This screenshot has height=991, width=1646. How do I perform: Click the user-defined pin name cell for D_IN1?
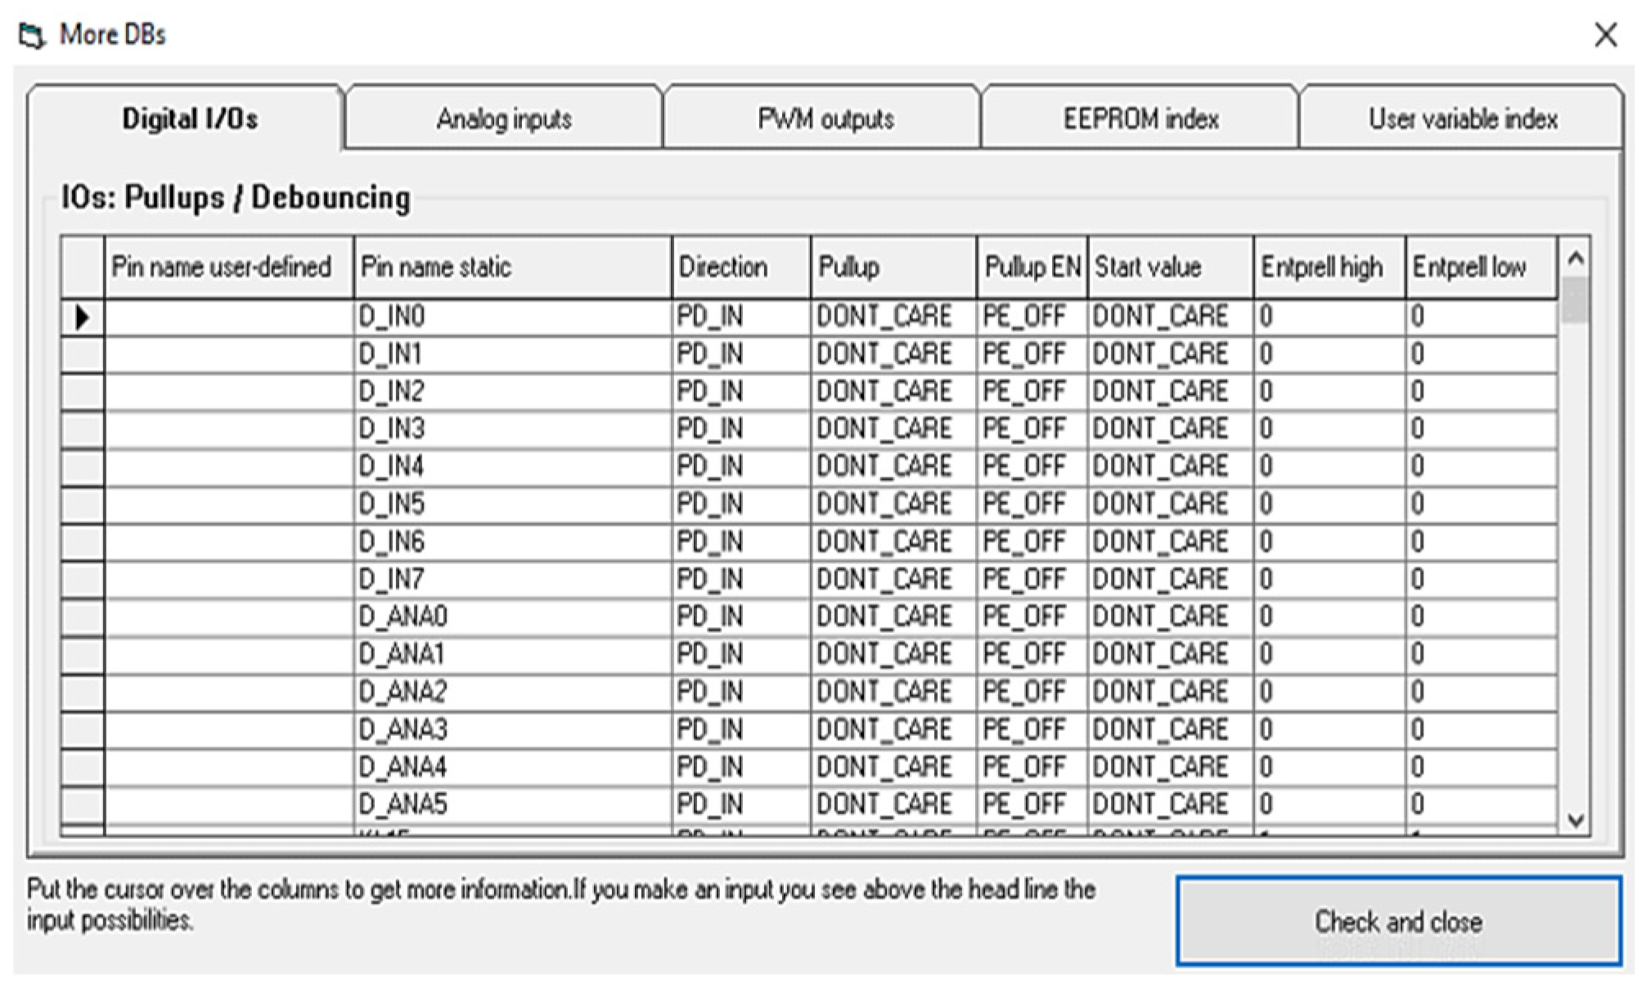(229, 355)
